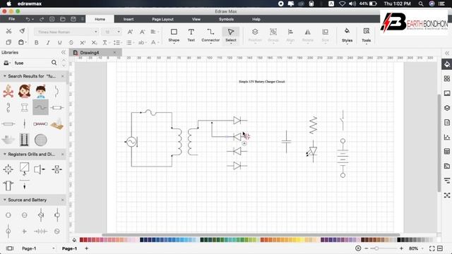Toggle strikethrough formatting

71,42
